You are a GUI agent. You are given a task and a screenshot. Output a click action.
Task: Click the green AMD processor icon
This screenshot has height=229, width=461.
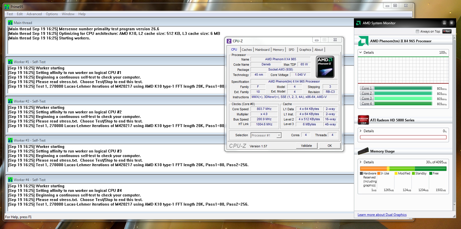coord(363,41)
